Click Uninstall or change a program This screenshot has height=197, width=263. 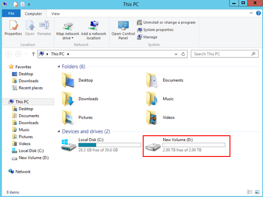[x=166, y=22]
